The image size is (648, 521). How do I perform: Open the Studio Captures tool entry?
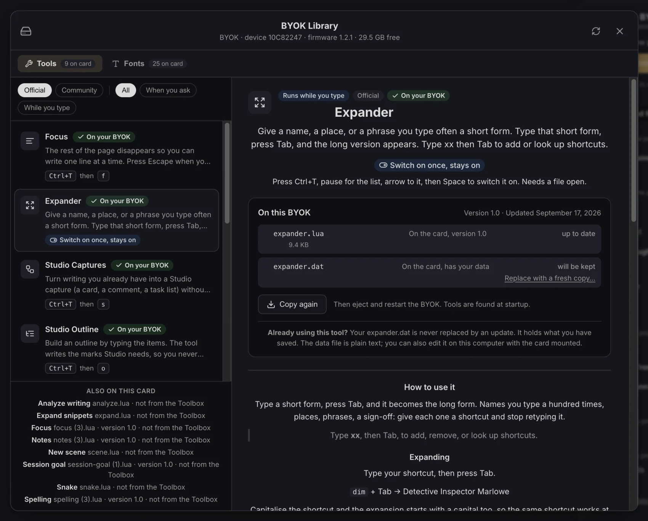pyautogui.click(x=117, y=285)
